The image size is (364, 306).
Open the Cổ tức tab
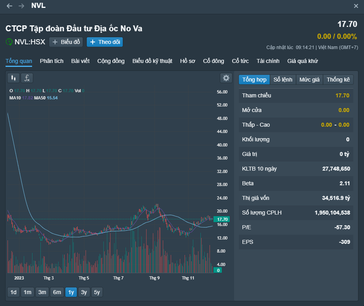[240, 61]
